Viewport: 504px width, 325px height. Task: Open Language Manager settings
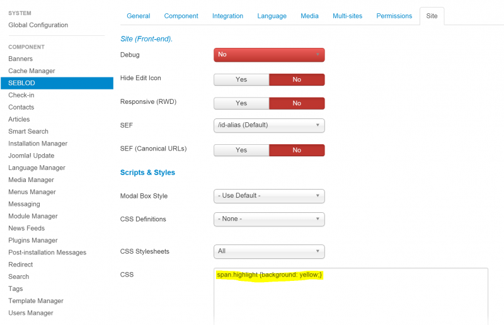(37, 168)
